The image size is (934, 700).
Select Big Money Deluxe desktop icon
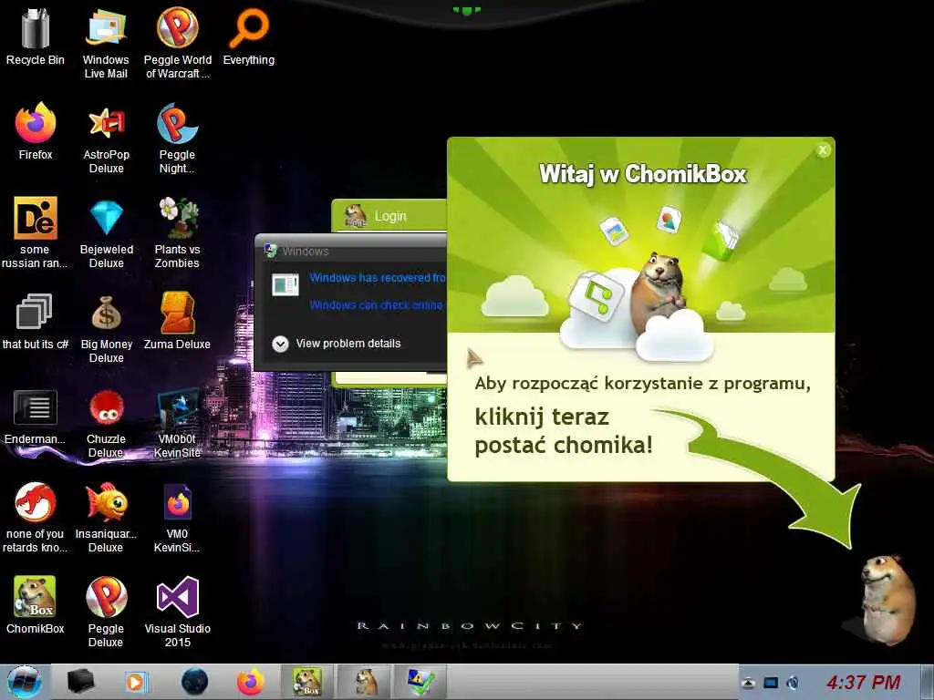pyautogui.click(x=106, y=327)
